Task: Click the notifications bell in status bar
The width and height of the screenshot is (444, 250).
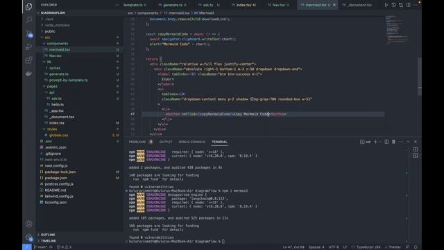Action: [x=416, y=247]
